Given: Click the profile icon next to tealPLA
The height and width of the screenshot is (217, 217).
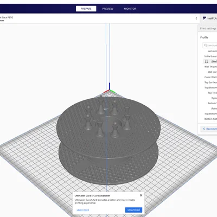Looking at the screenshot, I should pyautogui.click(x=205, y=18).
